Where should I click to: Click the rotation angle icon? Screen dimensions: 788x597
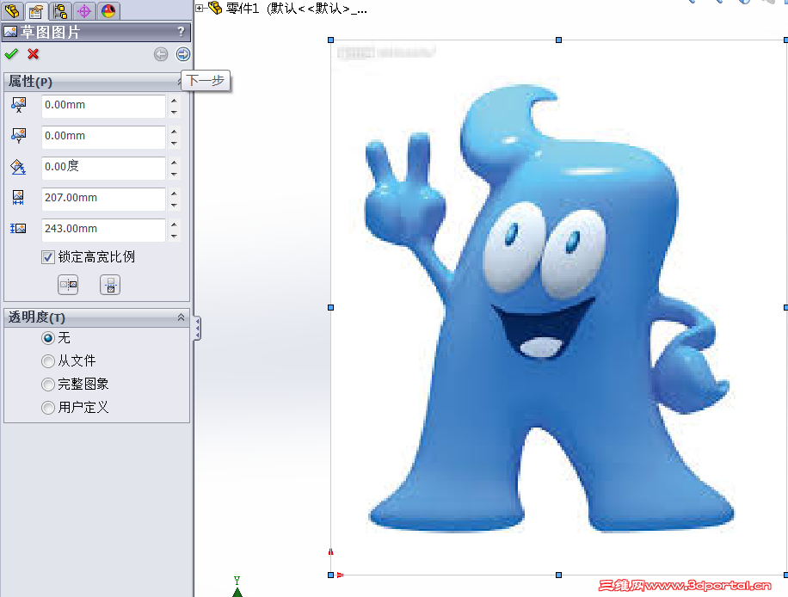(19, 167)
